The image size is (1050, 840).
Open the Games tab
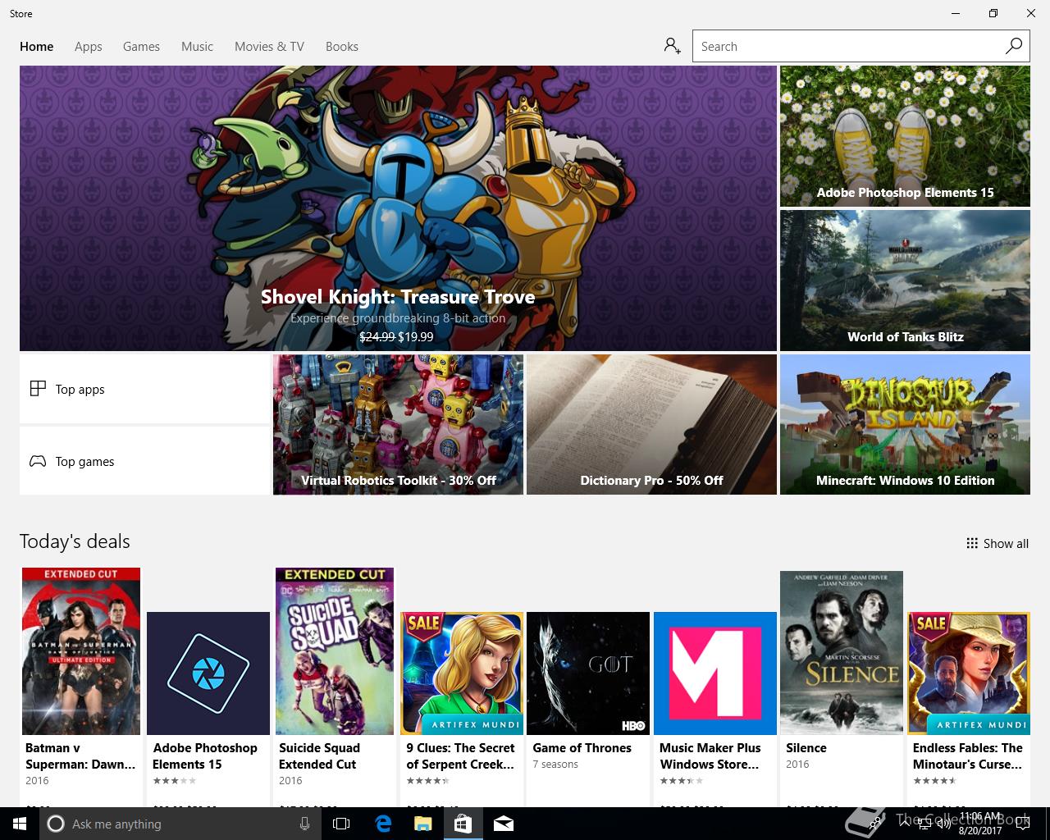pyautogui.click(x=141, y=46)
